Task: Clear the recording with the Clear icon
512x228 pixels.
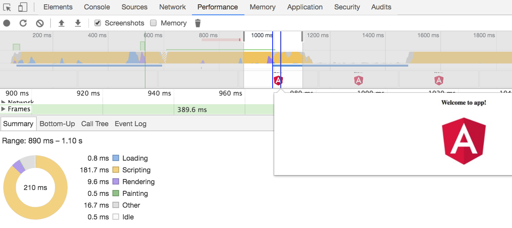Action: click(40, 23)
